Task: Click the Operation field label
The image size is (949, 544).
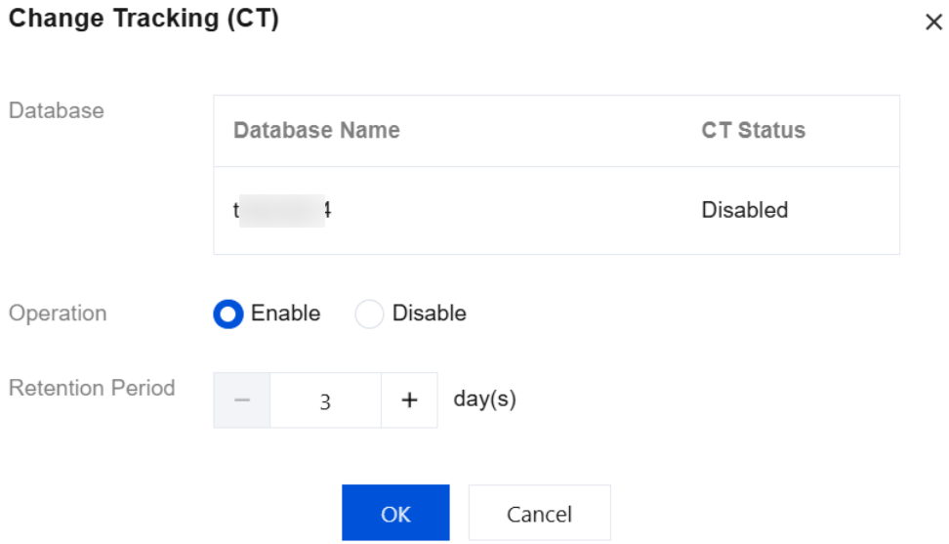Action: click(58, 314)
